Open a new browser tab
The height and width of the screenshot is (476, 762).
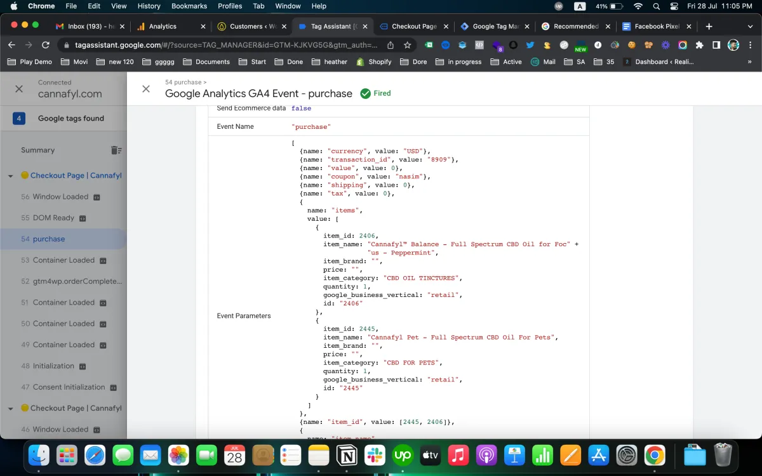click(x=709, y=27)
